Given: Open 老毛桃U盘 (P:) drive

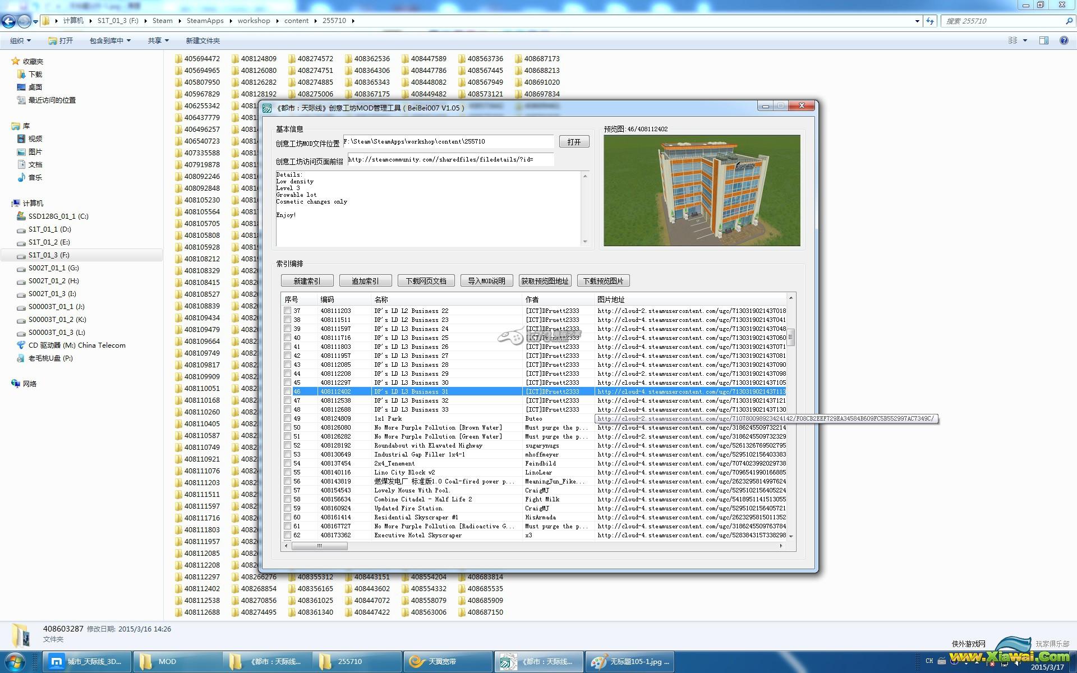Looking at the screenshot, I should click(x=45, y=358).
